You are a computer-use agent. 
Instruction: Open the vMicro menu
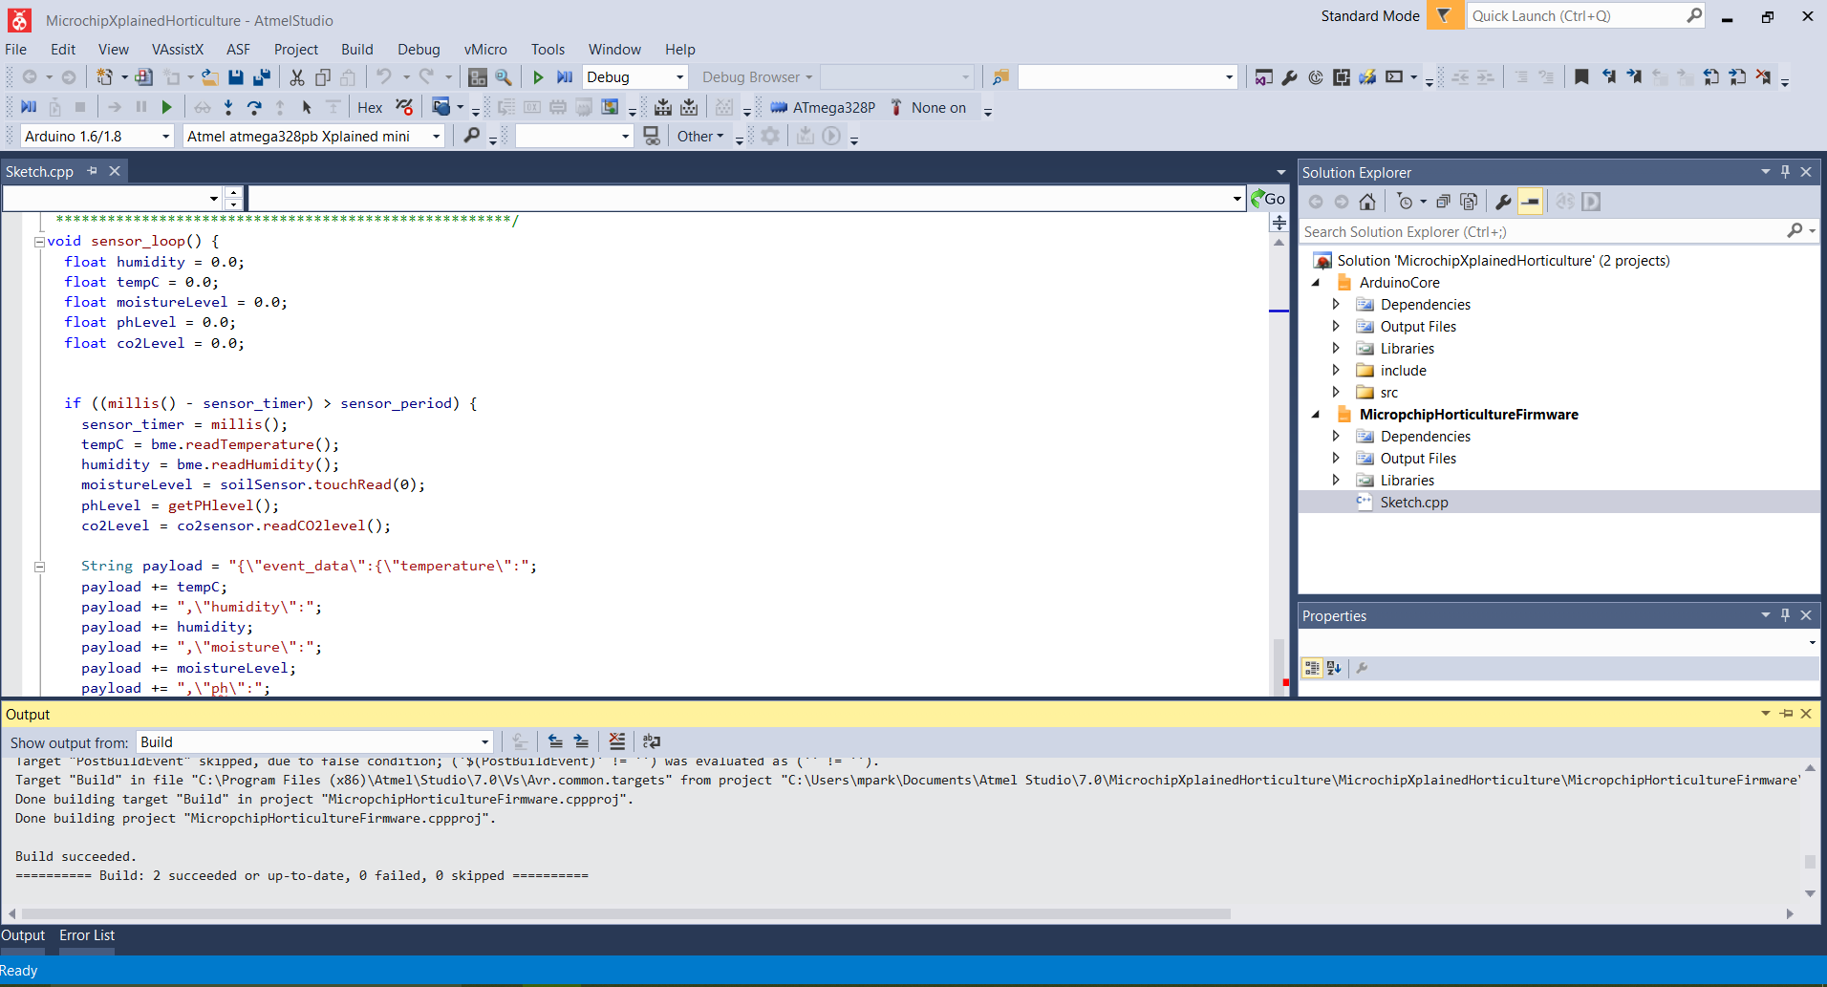coord(485,49)
